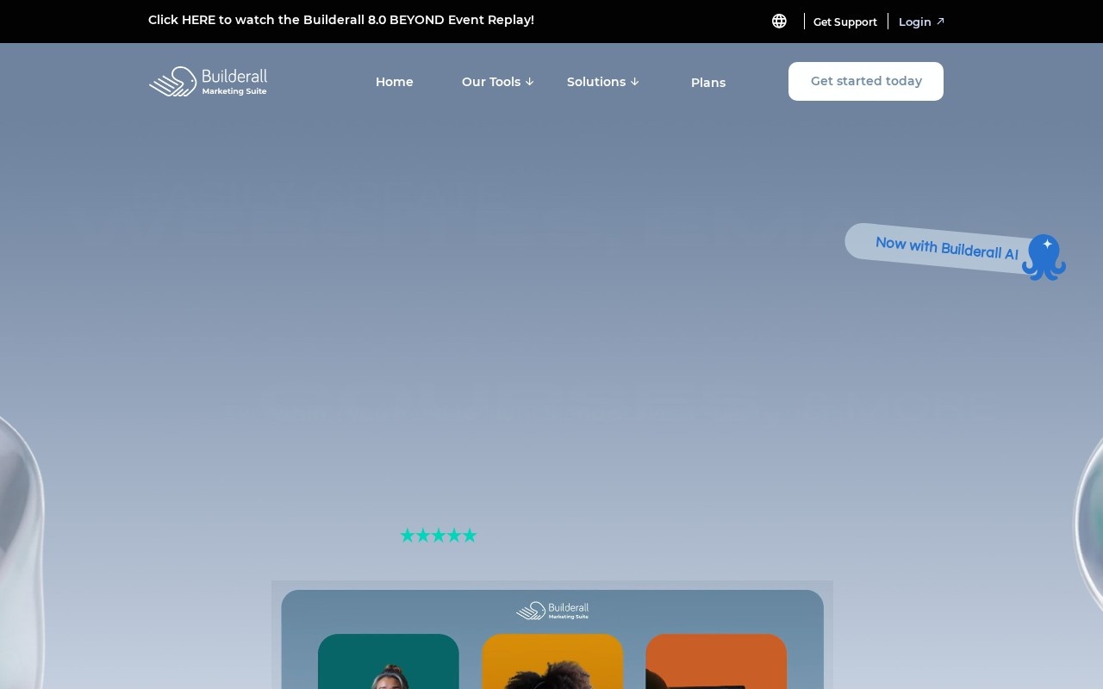
Task: Open the Builderall logo in the header
Action: pos(208,82)
